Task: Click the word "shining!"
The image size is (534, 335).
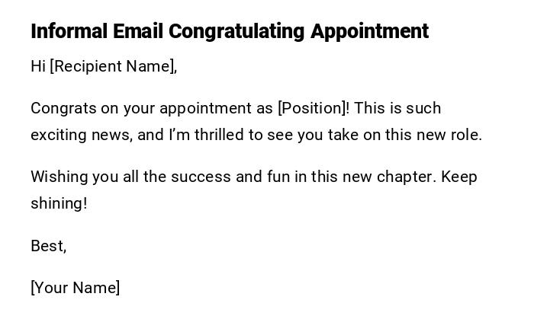Action: pyautogui.click(x=59, y=203)
